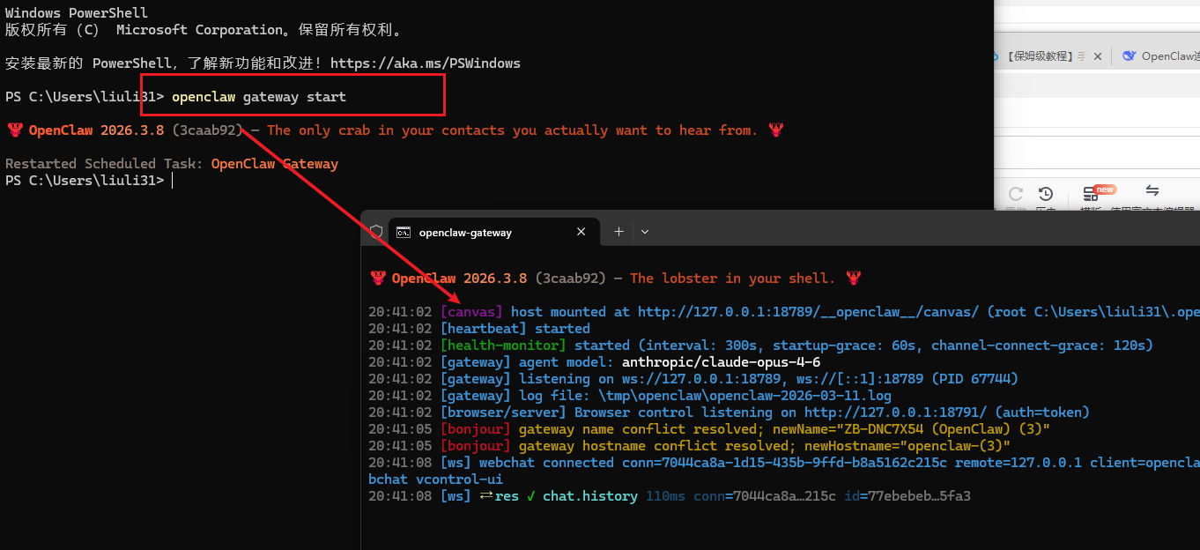
Task: Click the bonjour gateway name conflict line
Action: [x=709, y=429]
